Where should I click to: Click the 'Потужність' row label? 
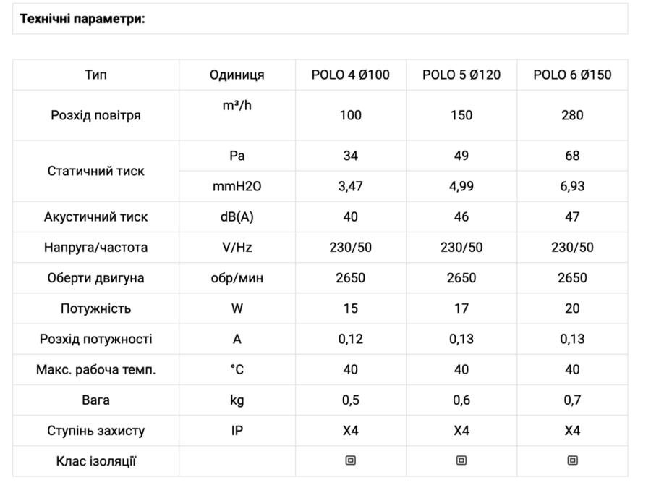coord(96,308)
